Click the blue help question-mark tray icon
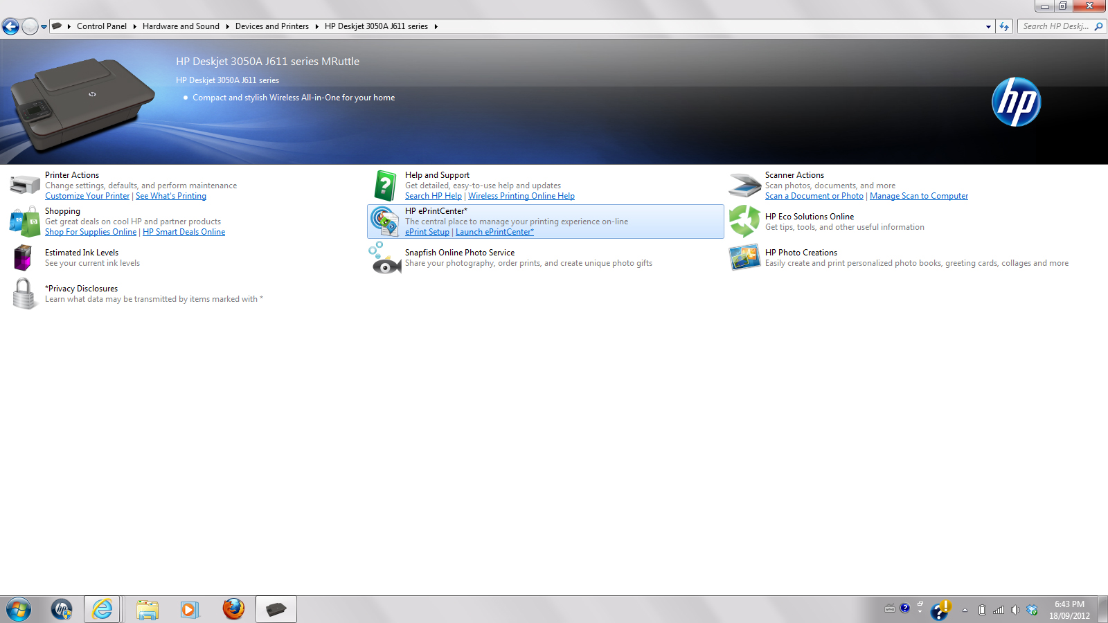 click(904, 608)
